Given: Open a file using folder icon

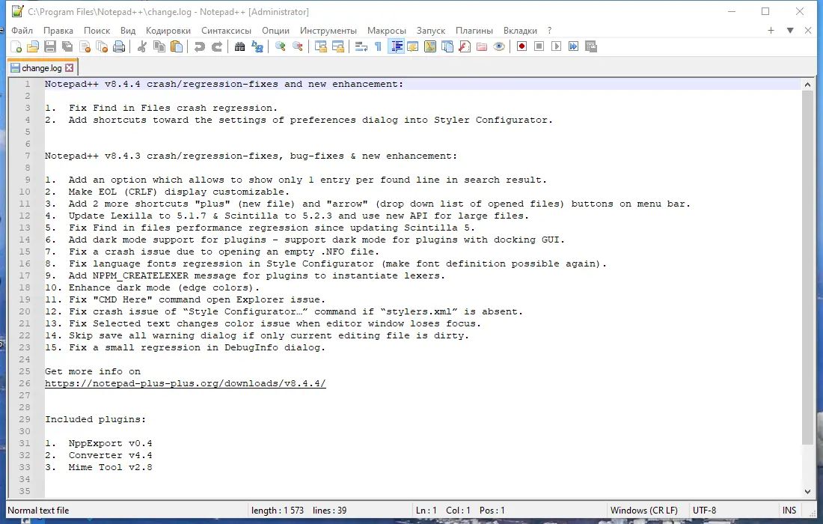Looking at the screenshot, I should pos(33,46).
